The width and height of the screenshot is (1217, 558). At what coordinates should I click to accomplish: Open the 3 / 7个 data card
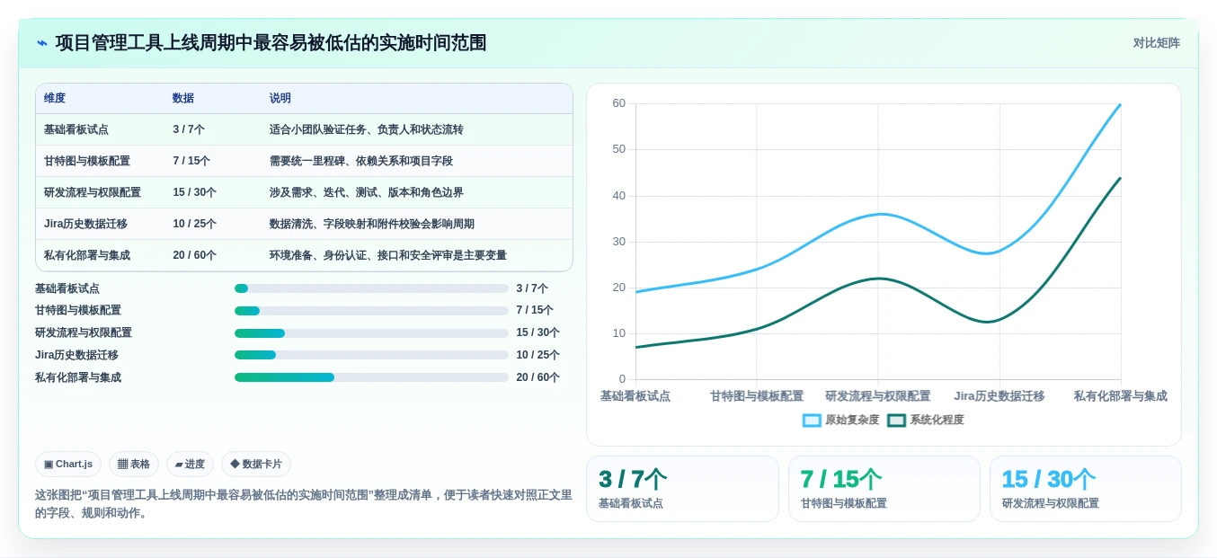click(x=682, y=489)
